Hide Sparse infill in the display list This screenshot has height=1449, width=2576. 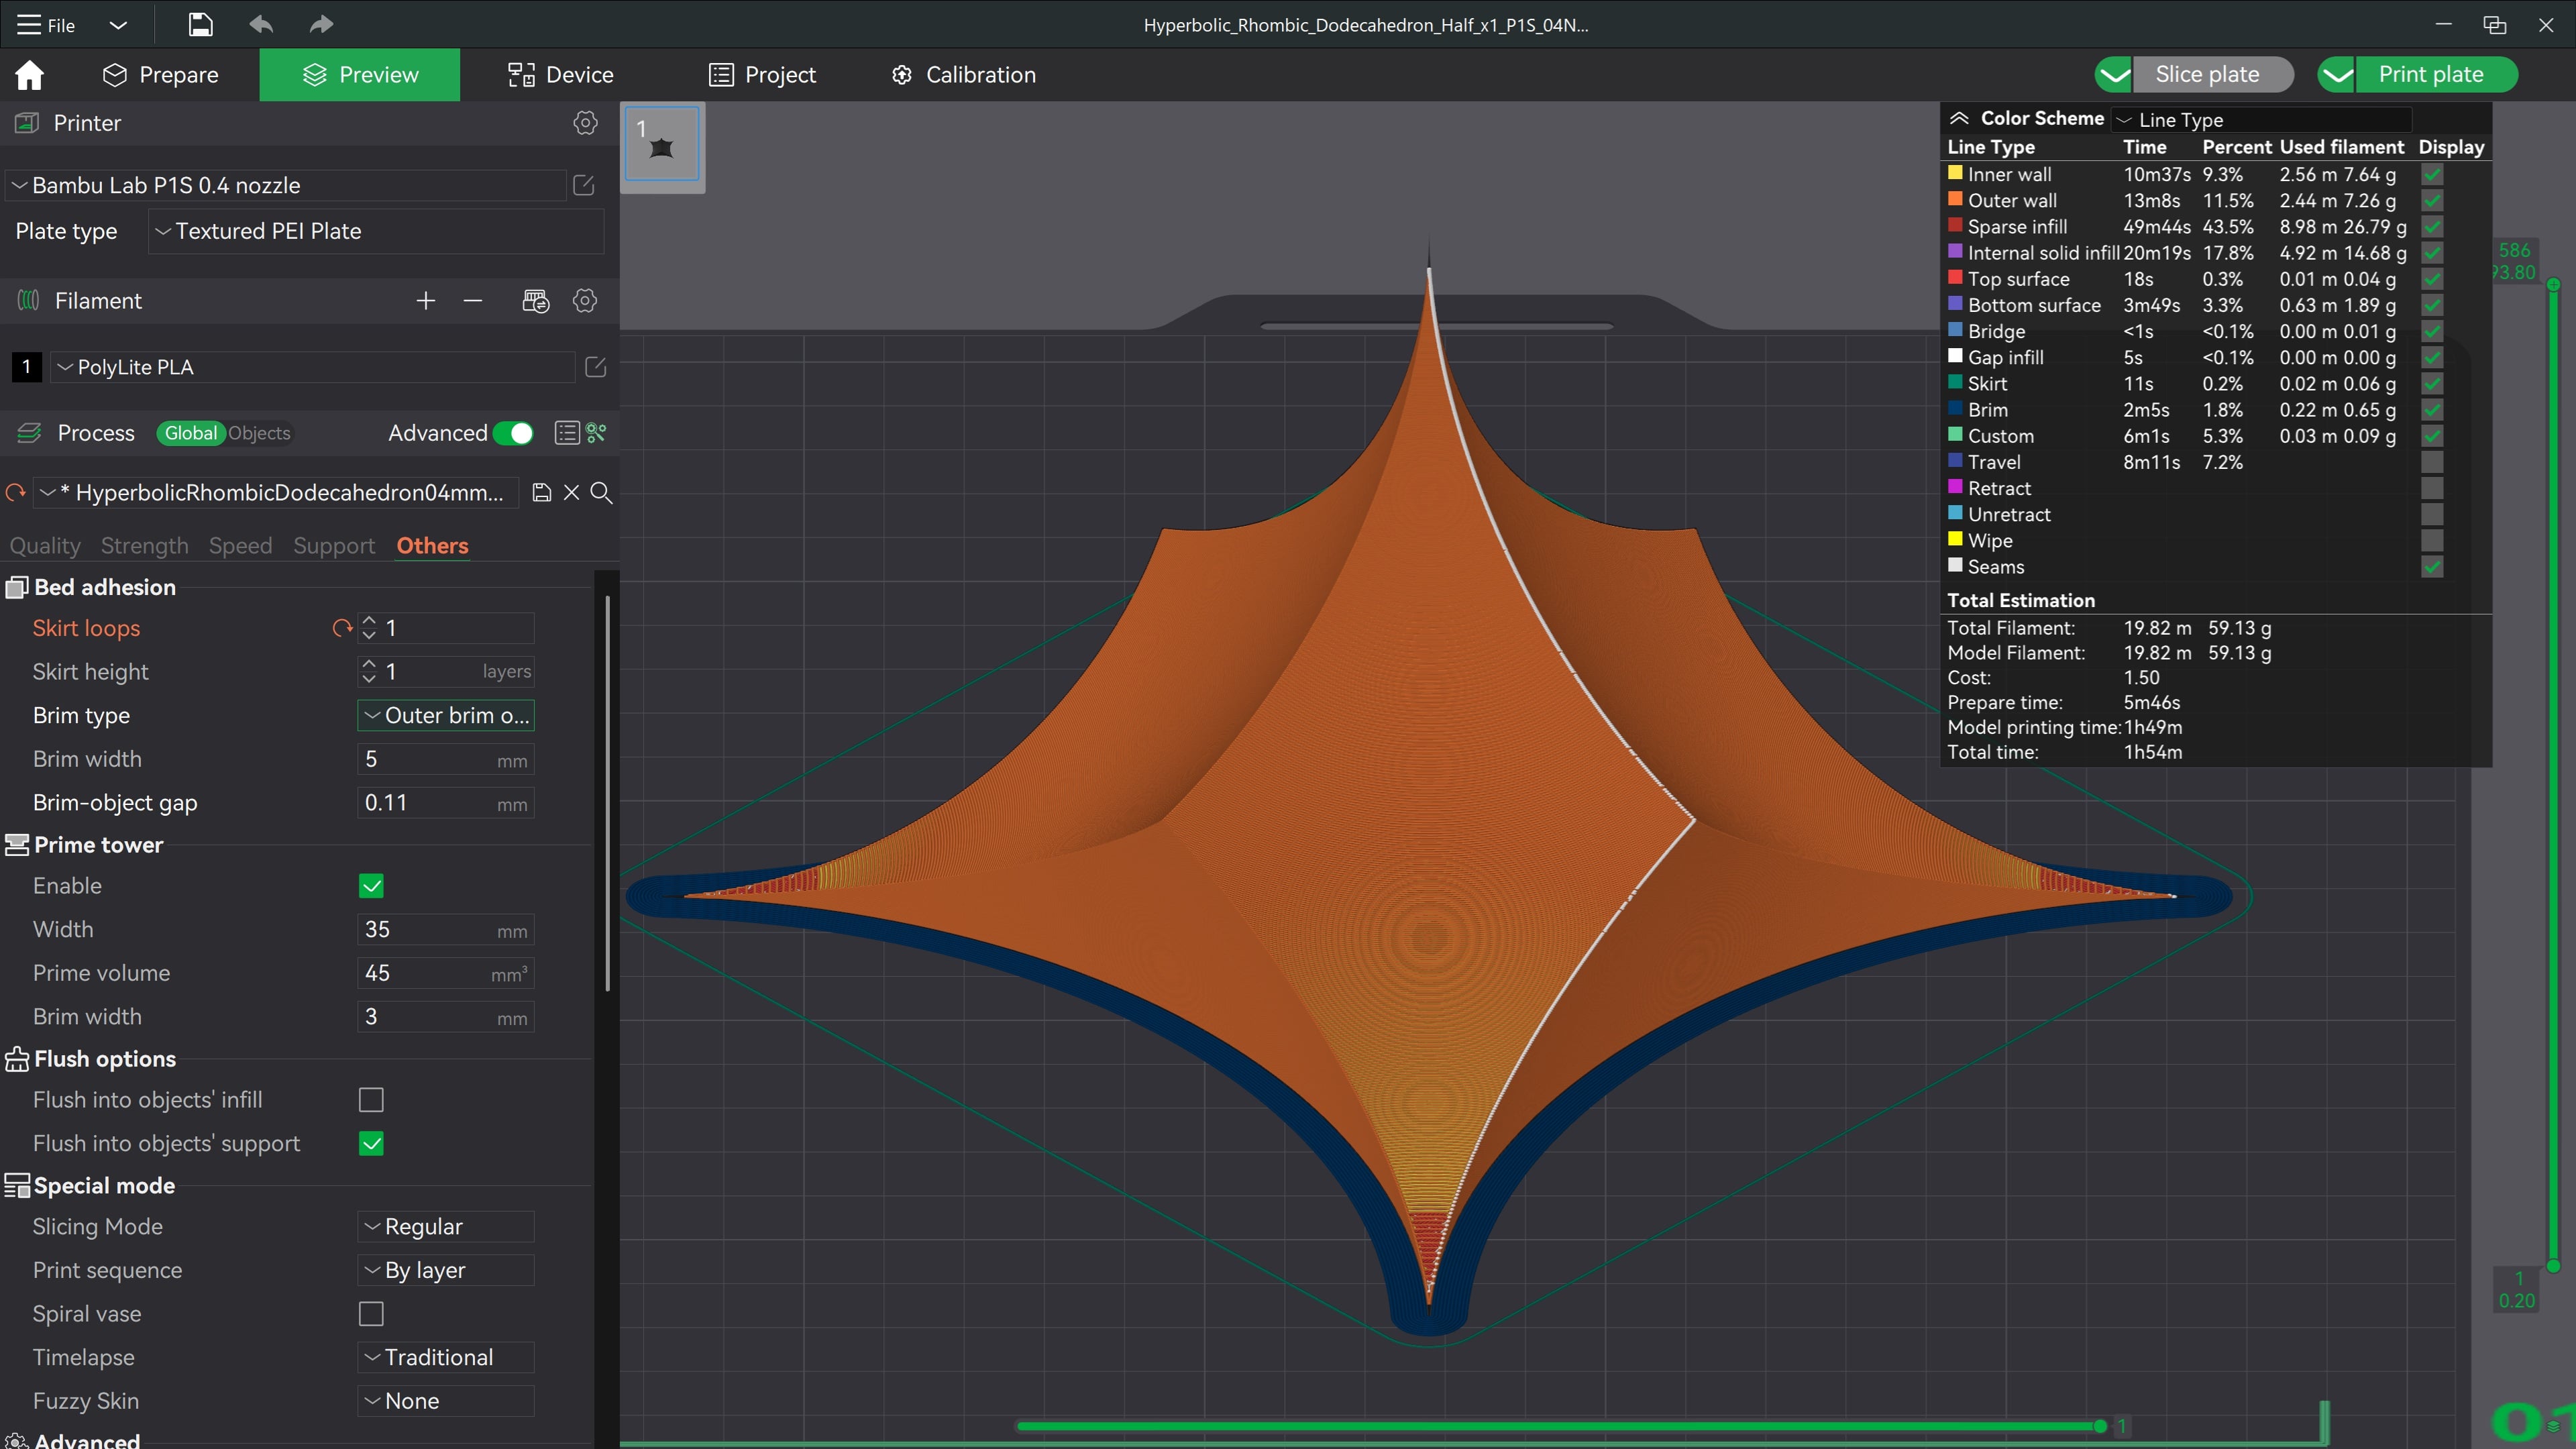pyautogui.click(x=2432, y=227)
